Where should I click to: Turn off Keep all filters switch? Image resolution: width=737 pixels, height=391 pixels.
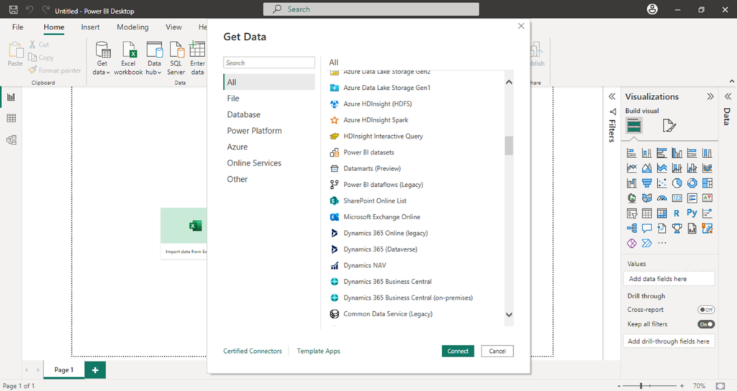706,324
